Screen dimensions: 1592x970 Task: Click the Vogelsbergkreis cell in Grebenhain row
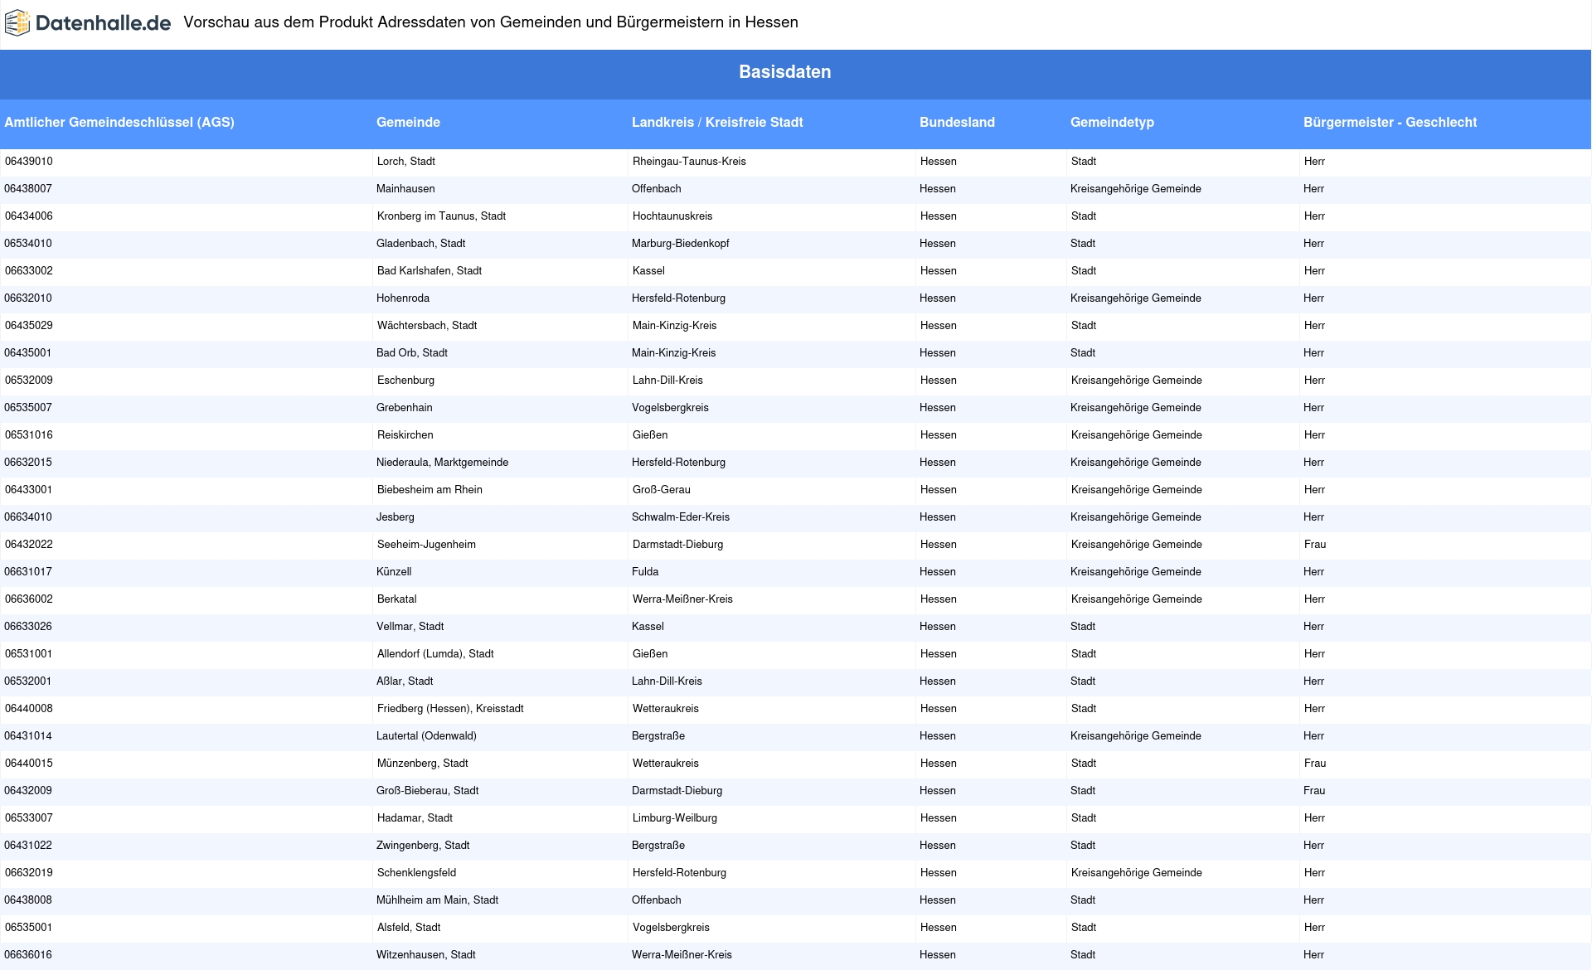[x=670, y=408]
